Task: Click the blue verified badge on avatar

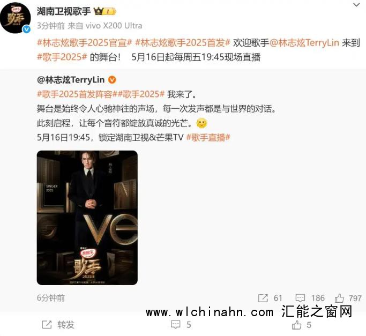Action: pyautogui.click(x=26, y=29)
